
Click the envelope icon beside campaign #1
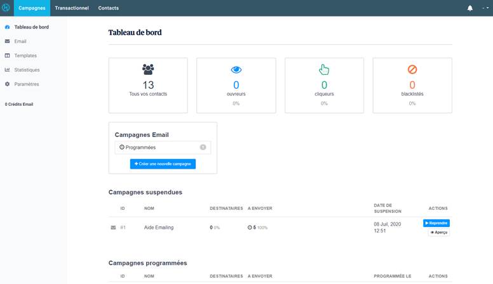coord(114,227)
